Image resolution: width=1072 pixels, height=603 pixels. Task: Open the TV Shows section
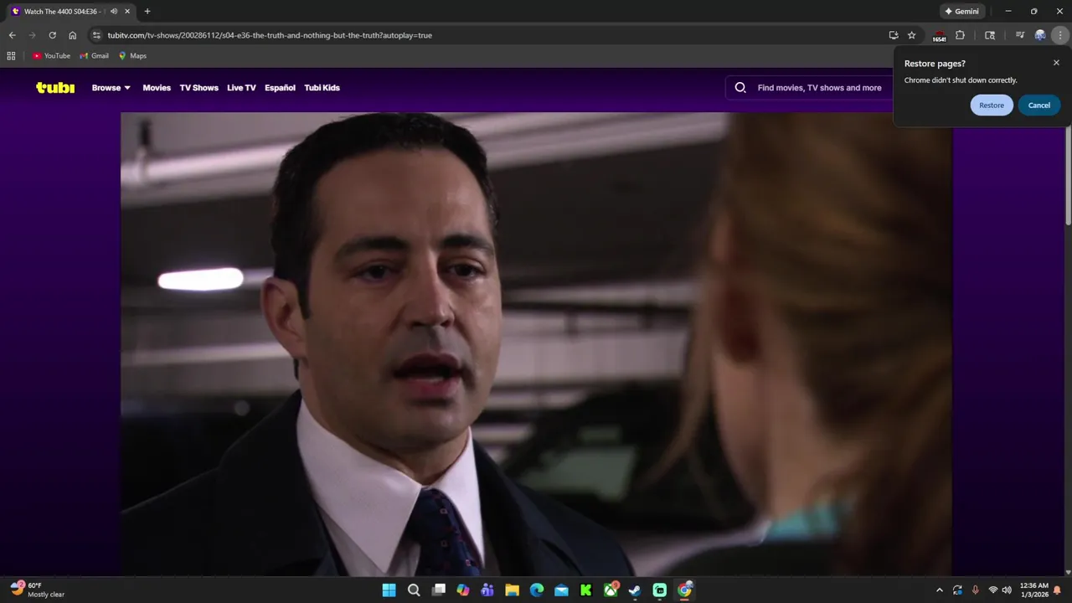coord(198,87)
